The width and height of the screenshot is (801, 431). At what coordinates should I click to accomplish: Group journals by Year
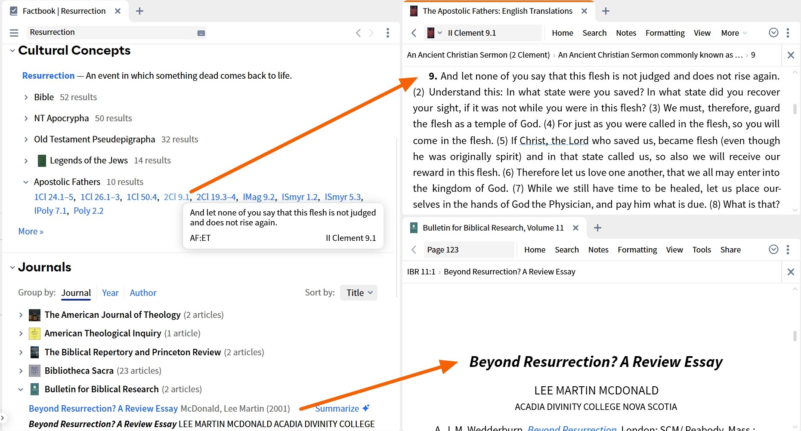(x=110, y=292)
